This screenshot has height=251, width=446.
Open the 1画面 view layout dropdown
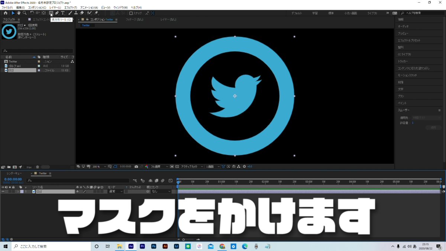click(213, 167)
